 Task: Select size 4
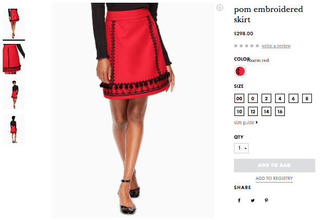click(280, 99)
